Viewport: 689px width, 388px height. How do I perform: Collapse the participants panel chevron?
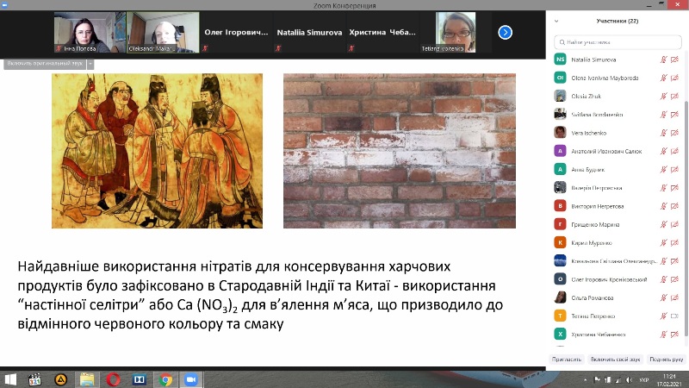click(x=556, y=21)
